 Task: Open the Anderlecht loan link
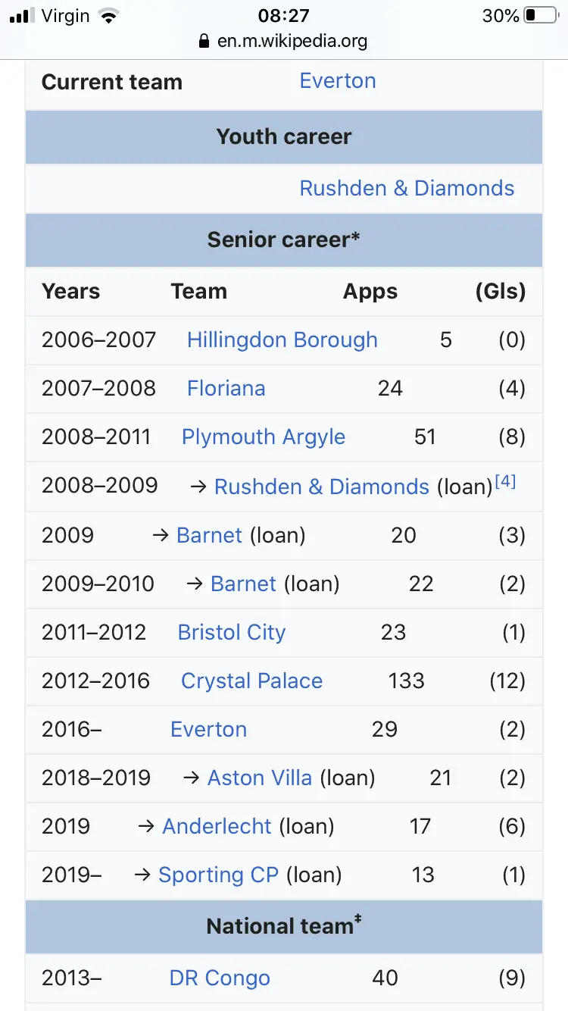point(217,827)
